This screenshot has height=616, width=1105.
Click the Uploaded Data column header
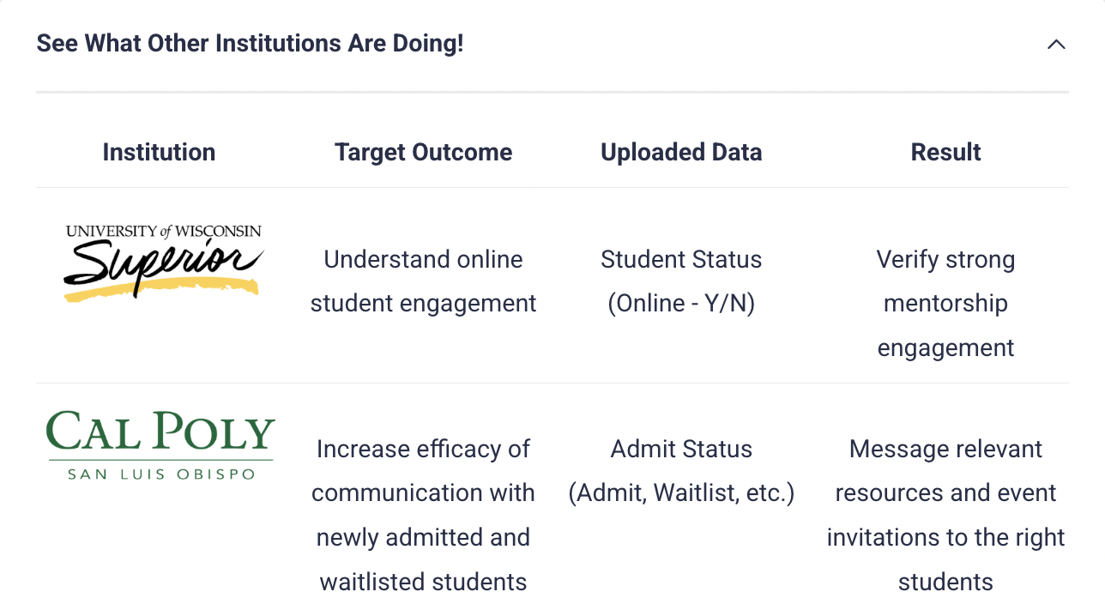(x=681, y=153)
